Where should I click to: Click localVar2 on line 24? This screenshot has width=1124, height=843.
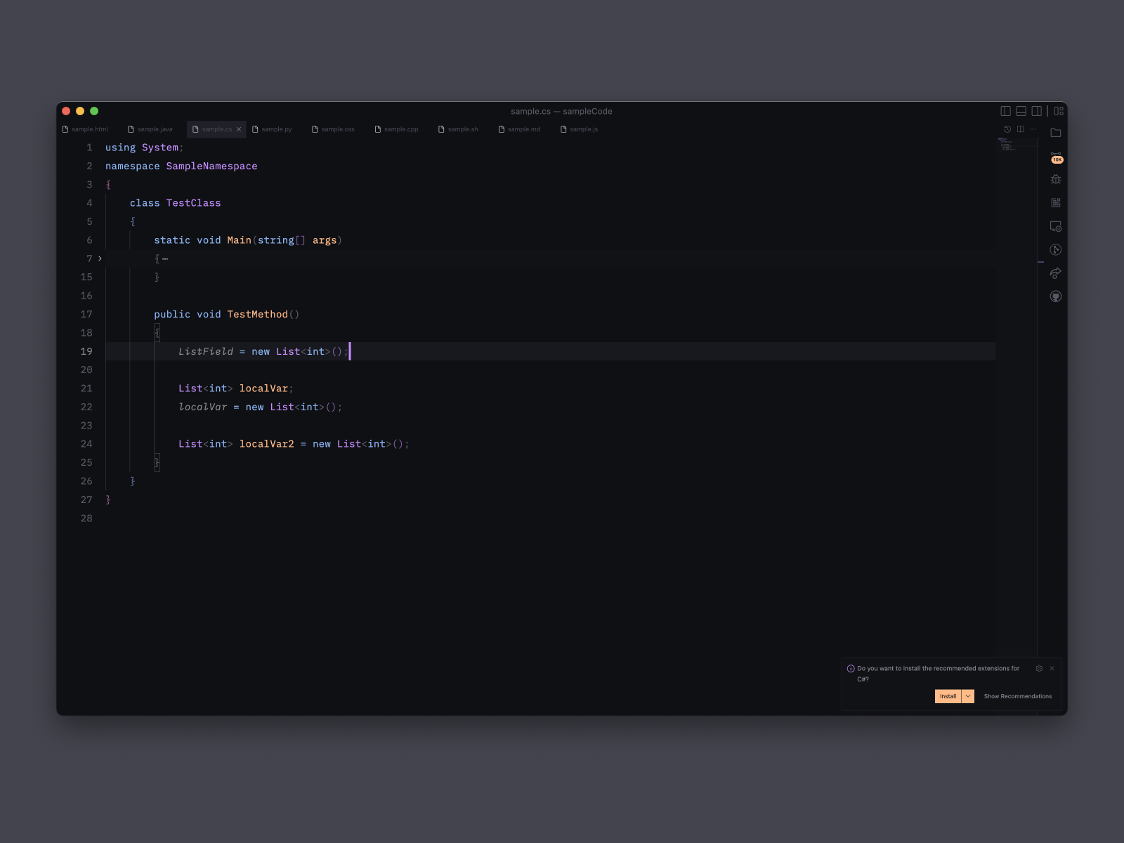click(x=266, y=444)
